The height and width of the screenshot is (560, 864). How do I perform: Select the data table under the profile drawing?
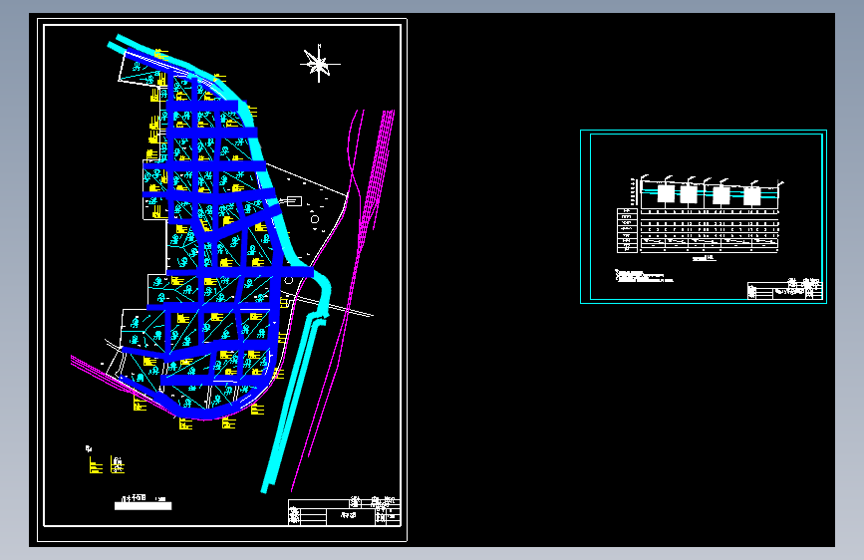(x=698, y=230)
